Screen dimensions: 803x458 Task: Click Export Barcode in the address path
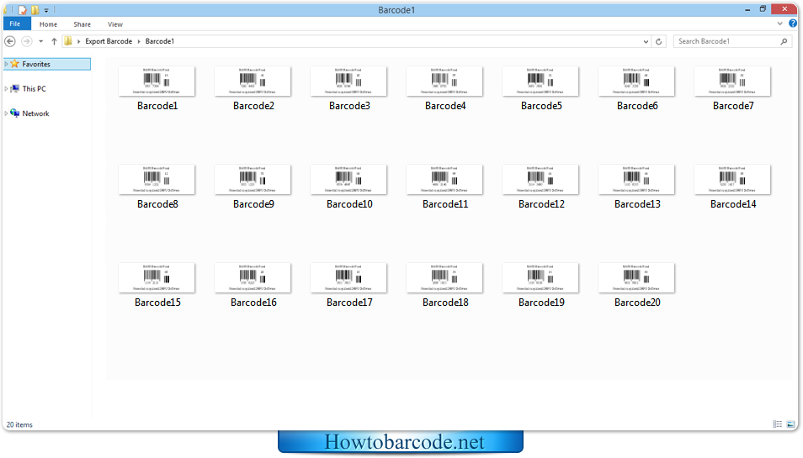(x=108, y=41)
